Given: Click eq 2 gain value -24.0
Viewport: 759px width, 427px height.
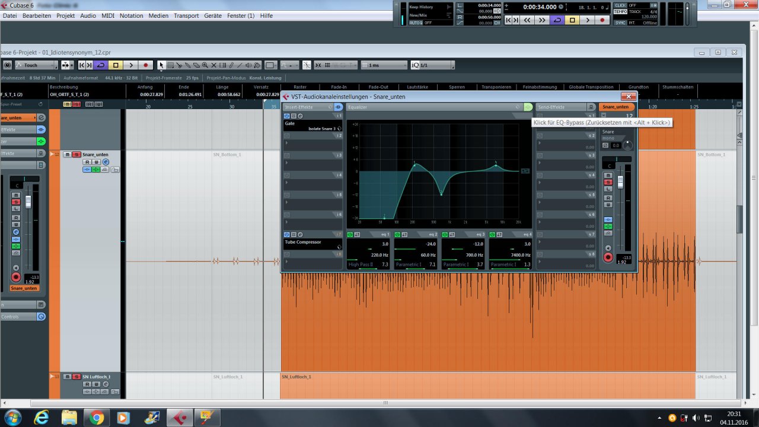Looking at the screenshot, I should 430,244.
